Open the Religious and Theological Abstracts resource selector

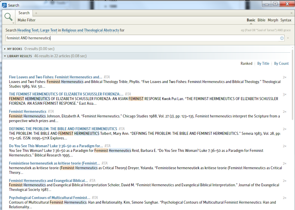click(90, 30)
